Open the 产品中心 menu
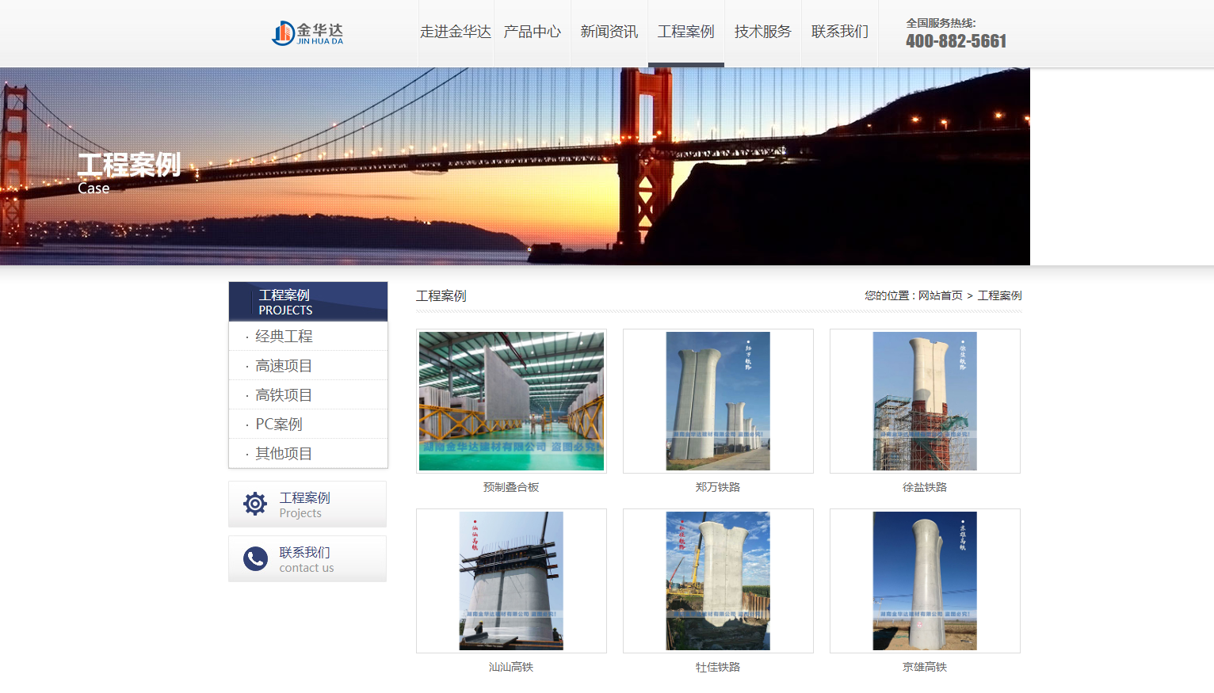This screenshot has width=1214, height=693. pos(533,32)
